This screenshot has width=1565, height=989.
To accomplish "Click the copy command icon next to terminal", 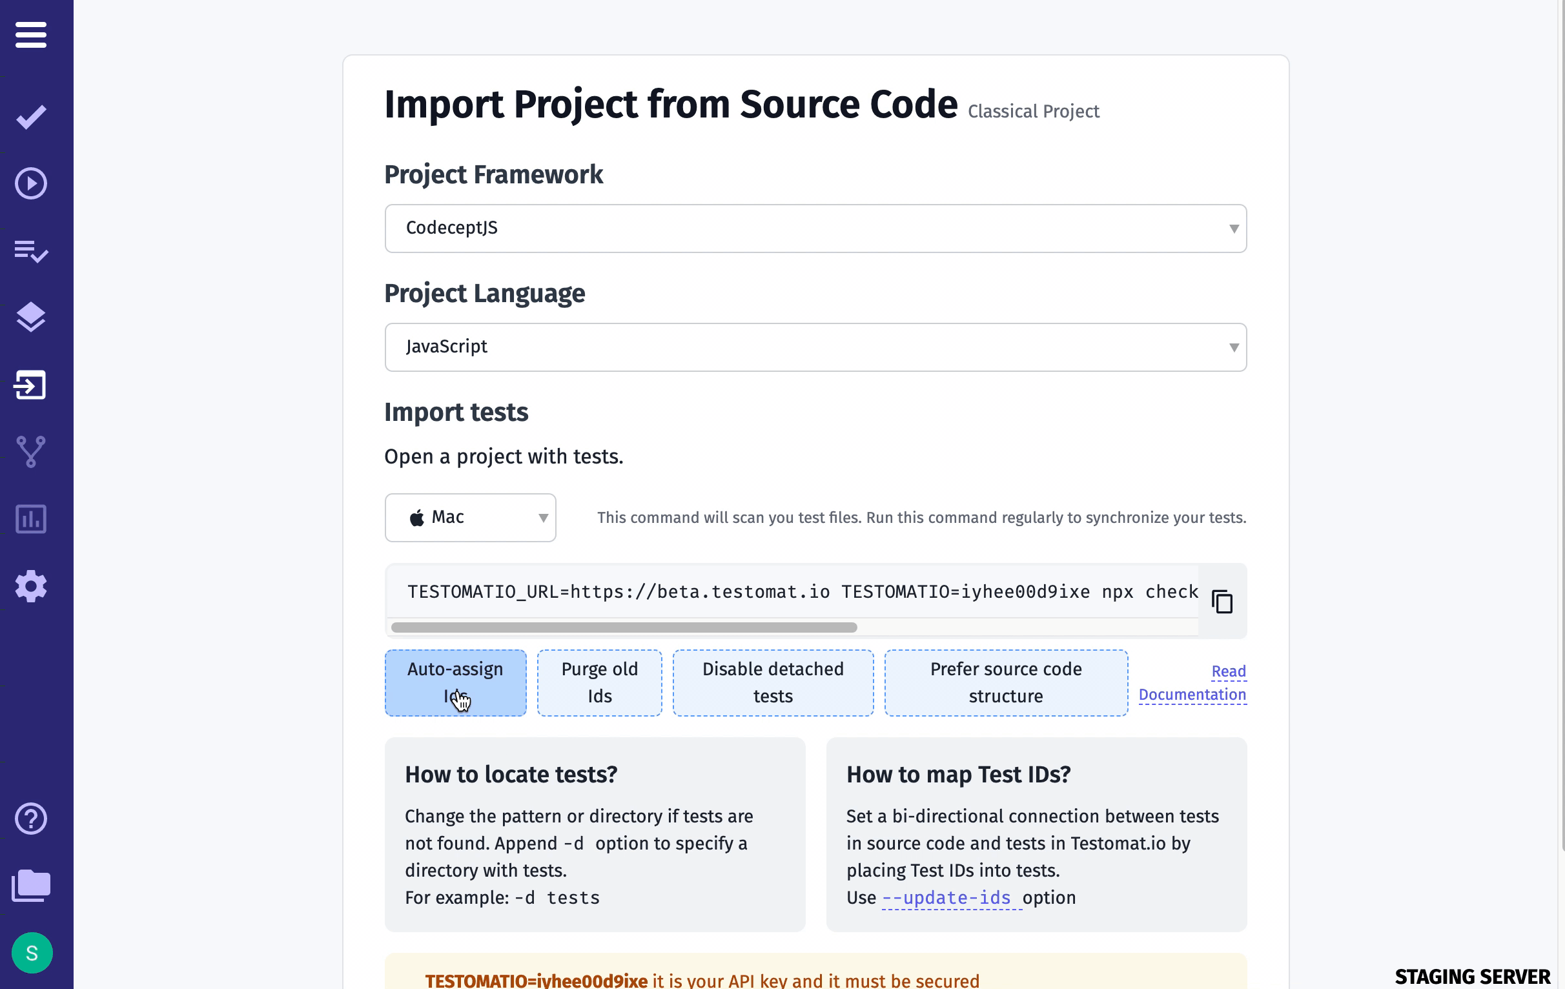I will click(1222, 602).
